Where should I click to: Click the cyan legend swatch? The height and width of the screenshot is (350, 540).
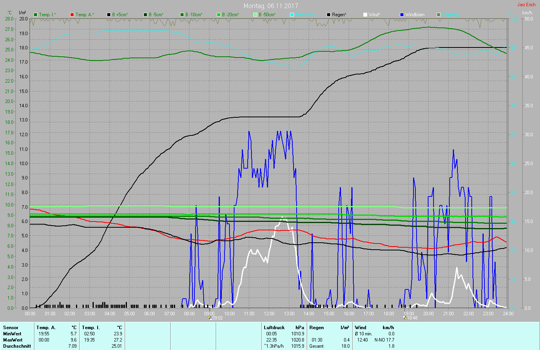tap(292, 15)
